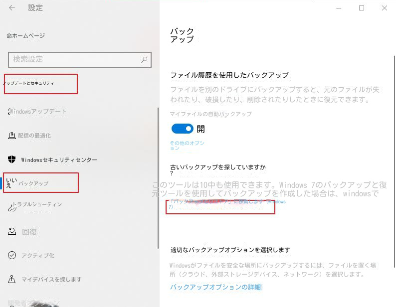Click the 「バックアップと復元」に移動します (Windows 7) link
The width and height of the screenshot is (396, 307).
coord(227,204)
